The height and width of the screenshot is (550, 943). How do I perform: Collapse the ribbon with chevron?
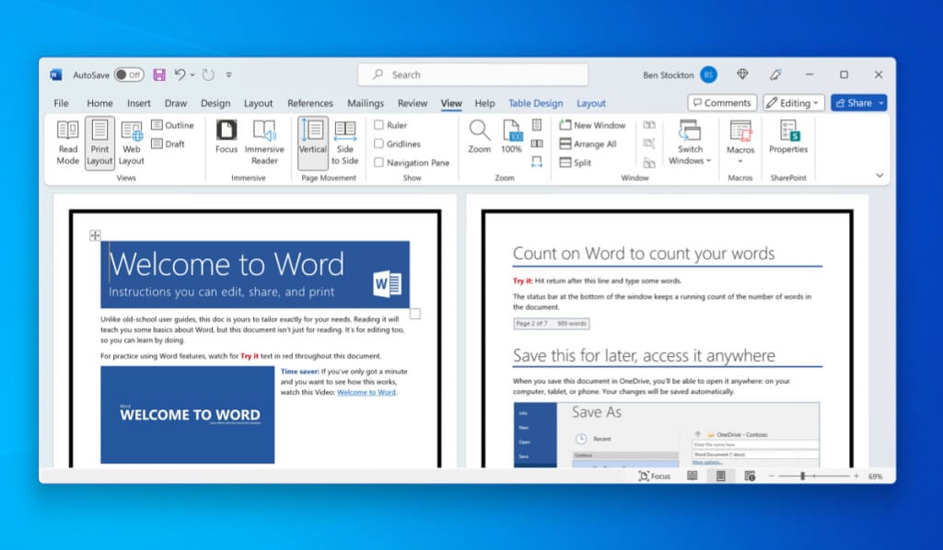tap(879, 176)
